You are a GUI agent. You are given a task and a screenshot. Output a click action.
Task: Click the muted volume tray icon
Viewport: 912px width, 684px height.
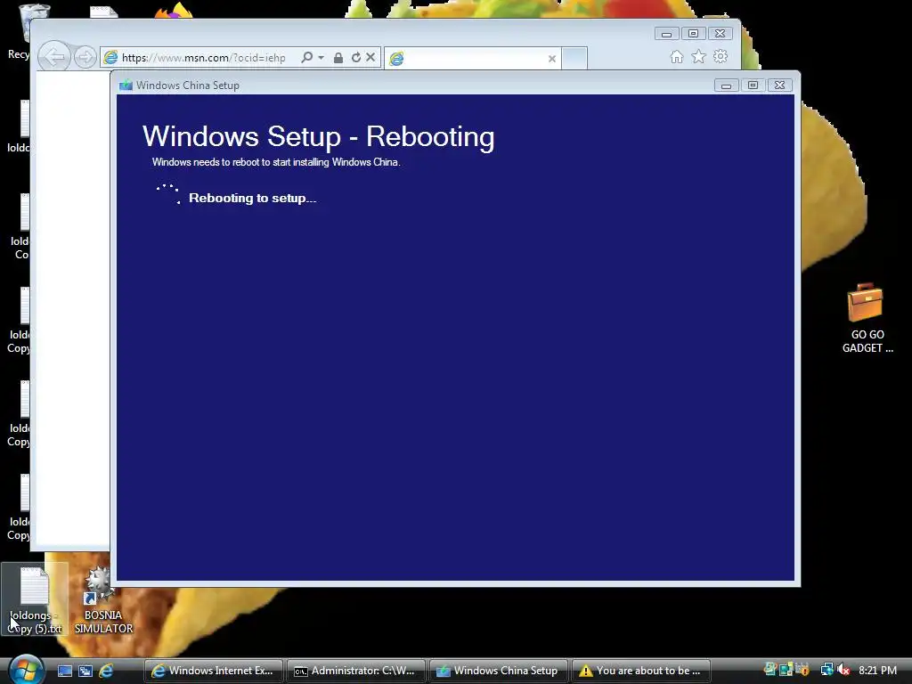pyautogui.click(x=843, y=670)
